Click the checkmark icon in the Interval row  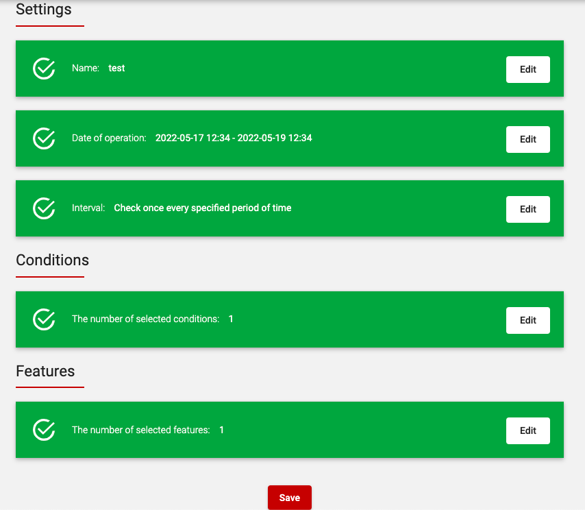coord(44,208)
